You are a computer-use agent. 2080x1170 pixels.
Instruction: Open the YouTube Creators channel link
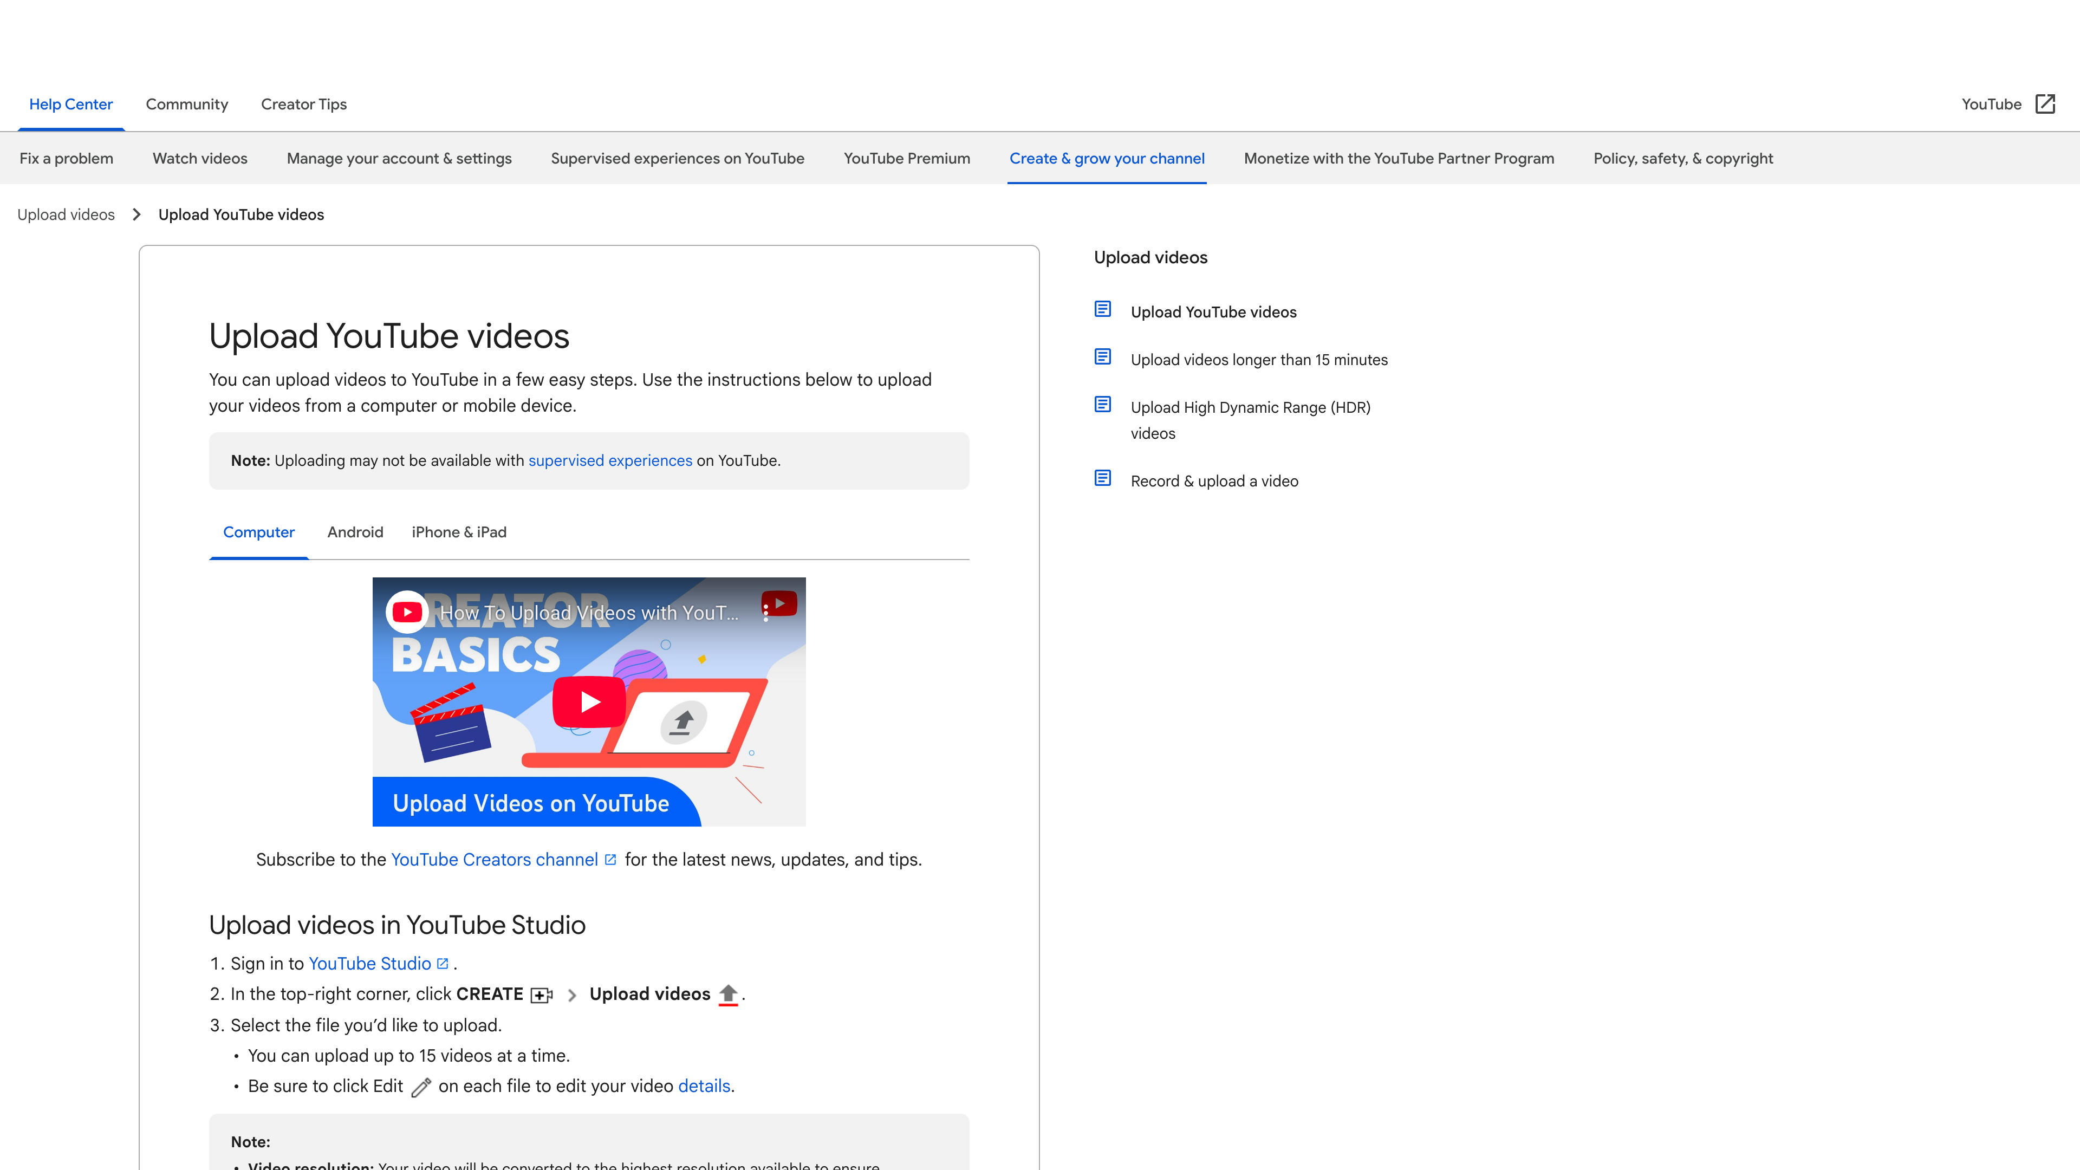click(x=494, y=859)
